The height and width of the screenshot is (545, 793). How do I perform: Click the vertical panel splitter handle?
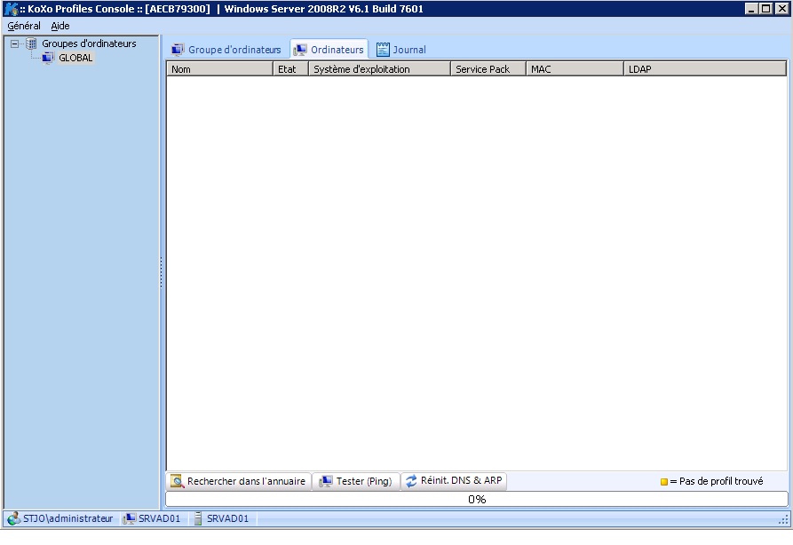tap(162, 273)
